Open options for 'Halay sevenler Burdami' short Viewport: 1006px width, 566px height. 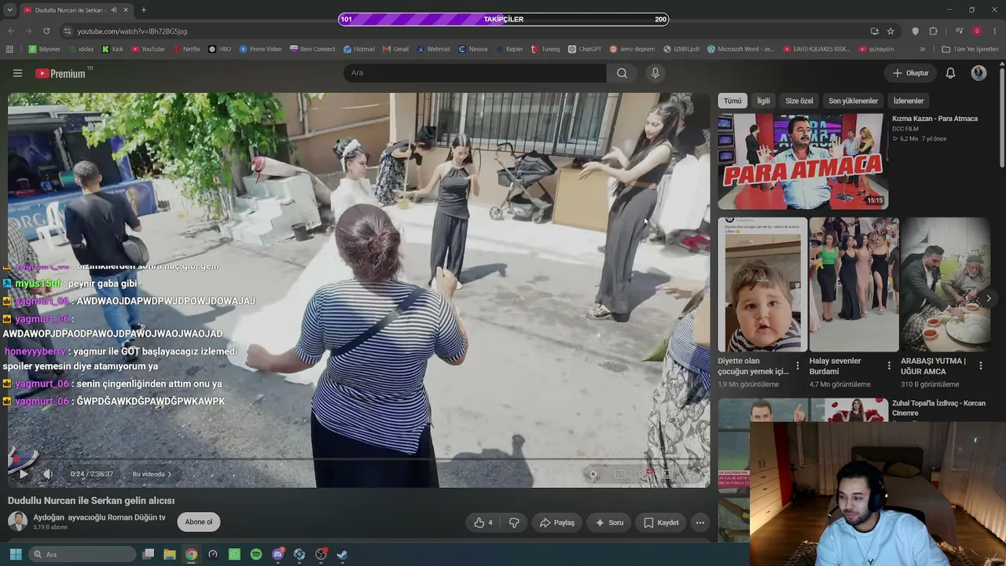point(889,366)
